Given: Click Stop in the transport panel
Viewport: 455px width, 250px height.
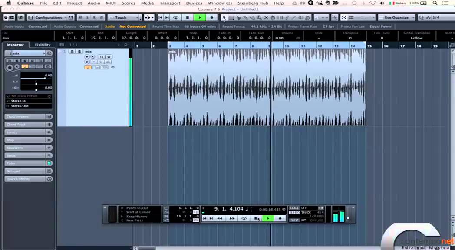Looking at the screenshot, I should 256,218.
